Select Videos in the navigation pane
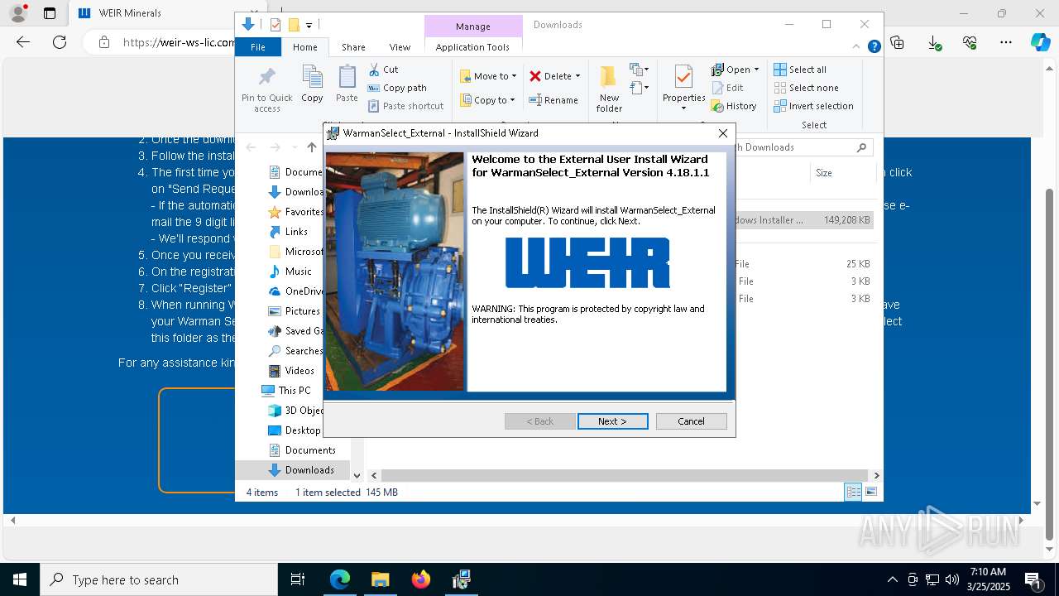This screenshot has height=596, width=1059. coord(291,371)
